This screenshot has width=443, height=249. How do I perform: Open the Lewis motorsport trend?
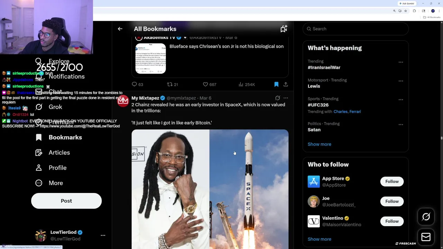click(314, 86)
